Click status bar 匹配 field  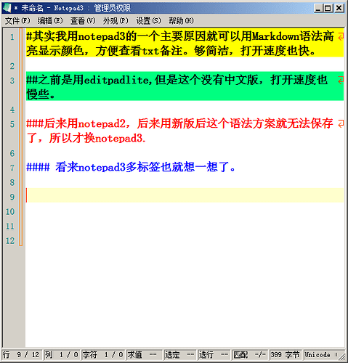[x=250, y=355]
